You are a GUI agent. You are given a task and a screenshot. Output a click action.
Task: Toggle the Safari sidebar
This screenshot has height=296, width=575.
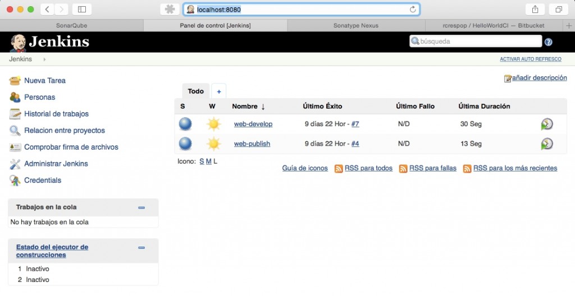[x=82, y=10]
